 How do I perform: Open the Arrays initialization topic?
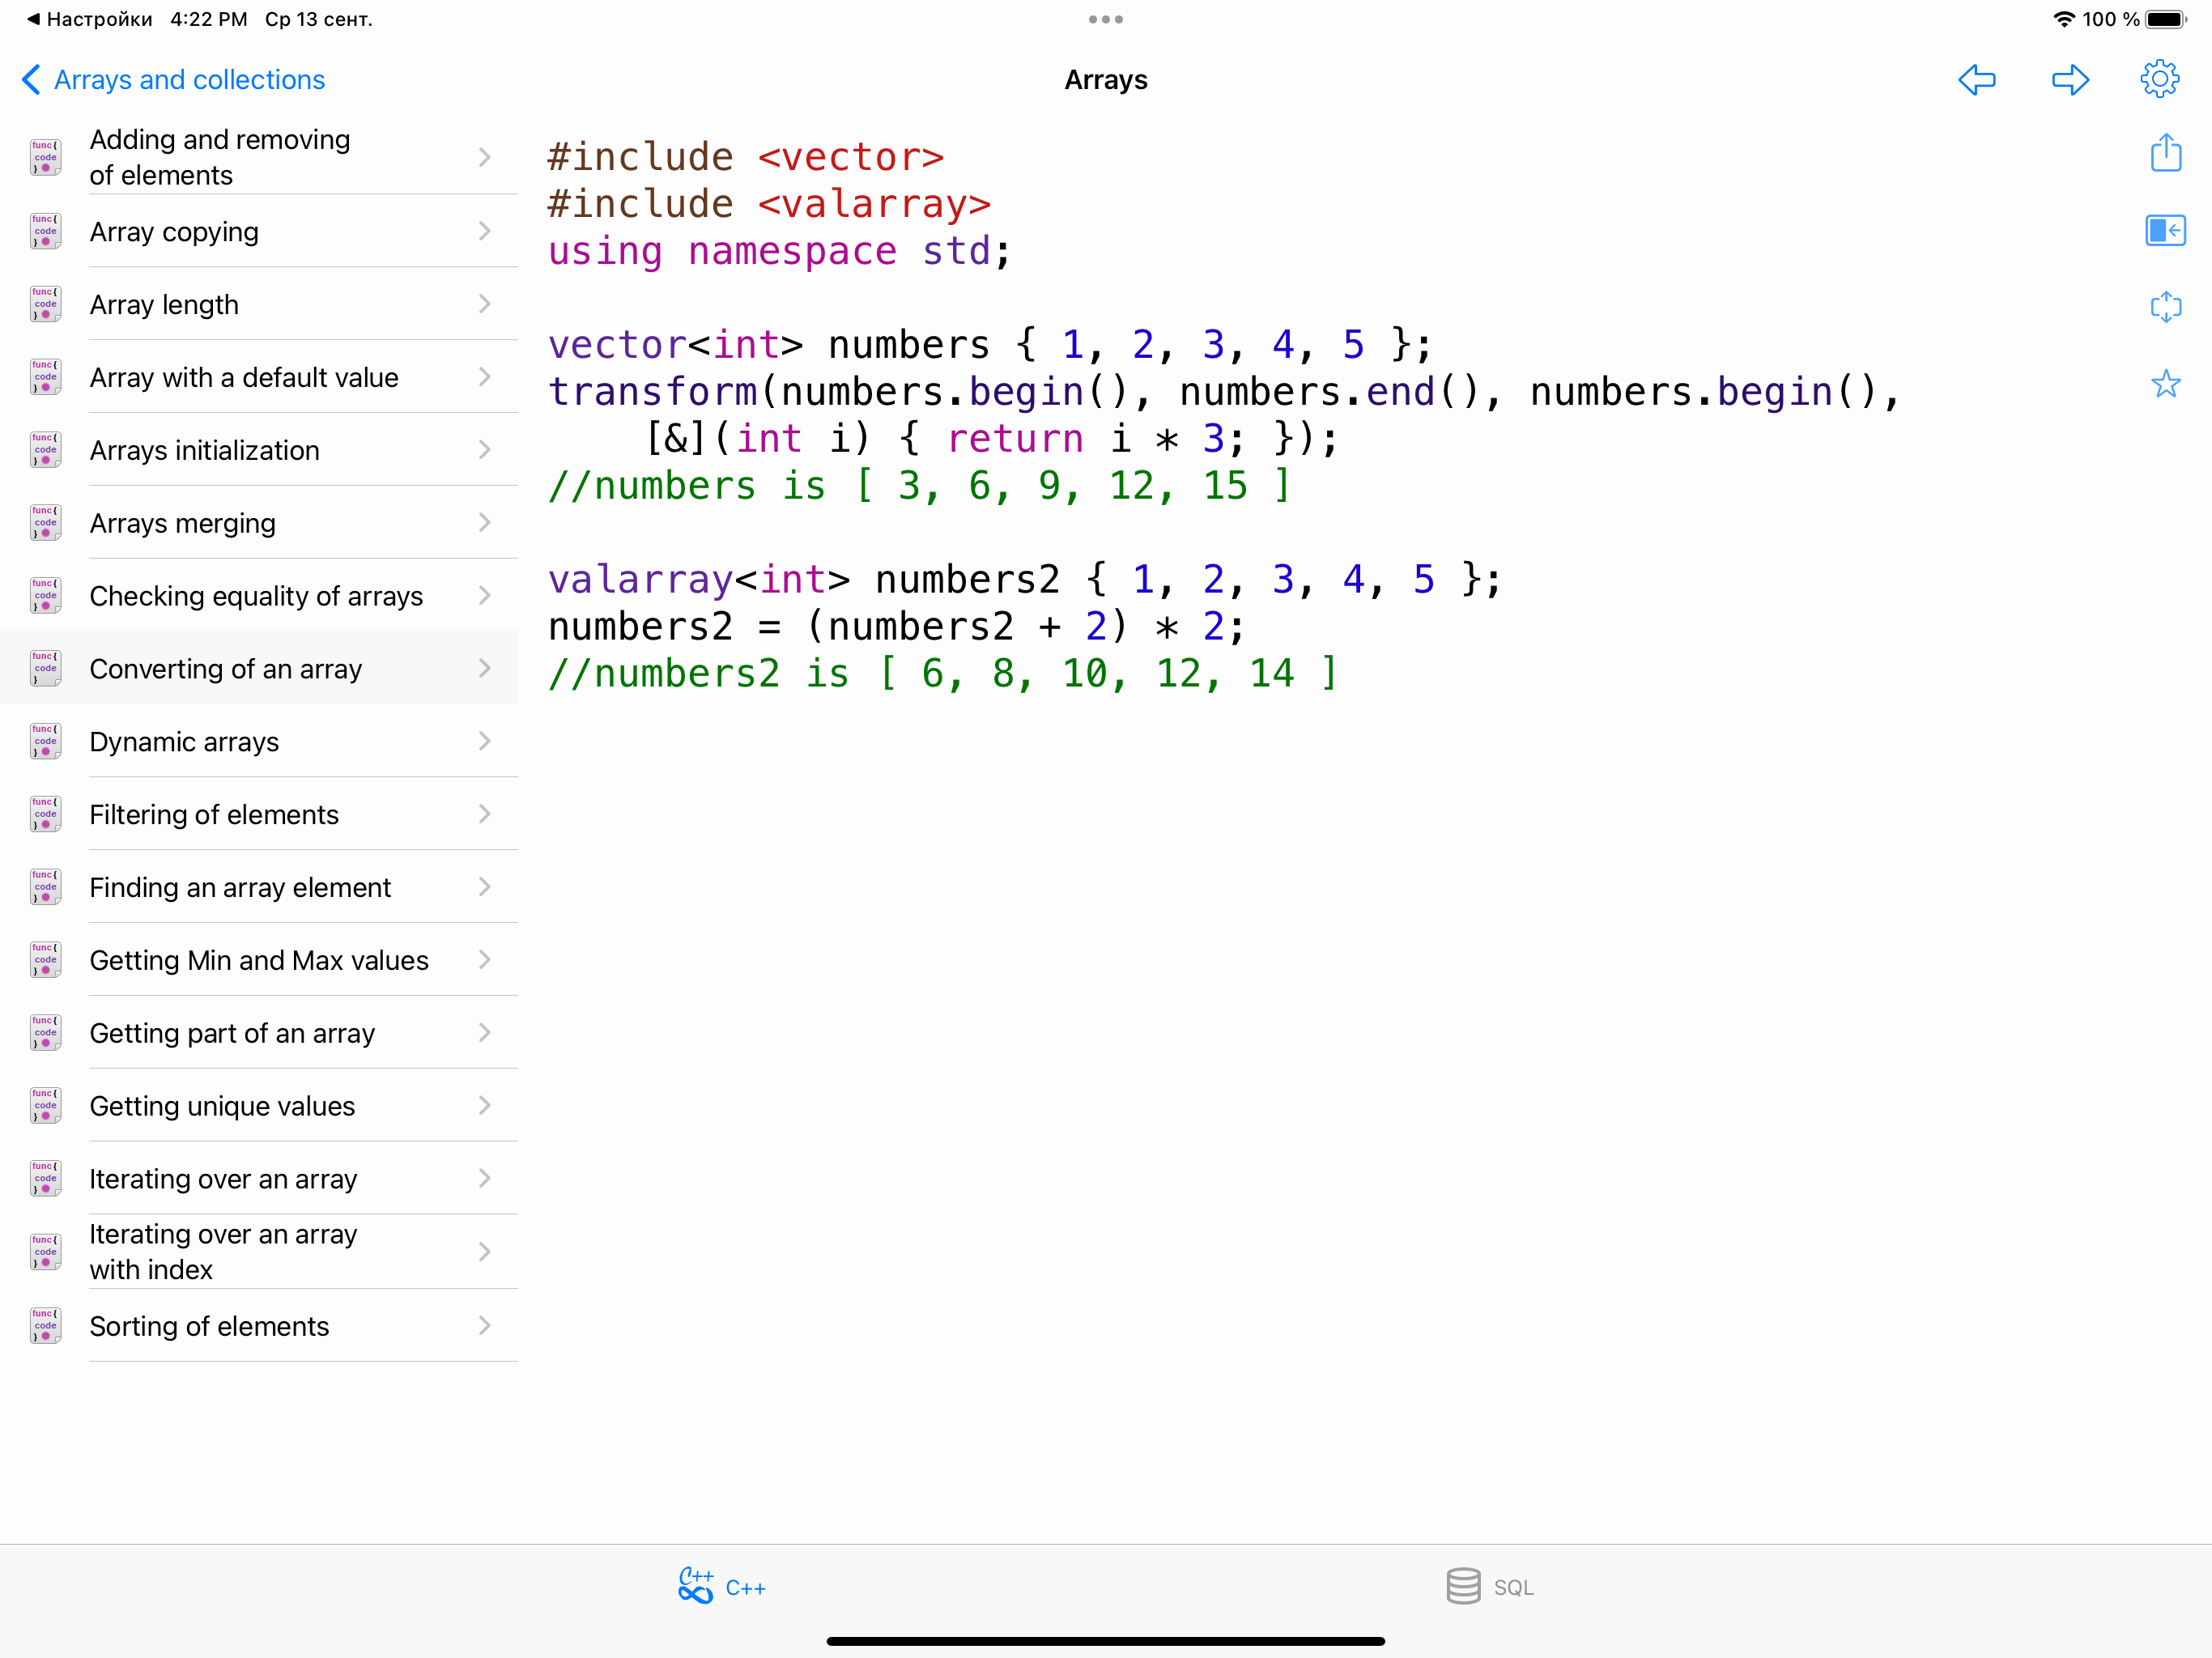click(x=259, y=450)
